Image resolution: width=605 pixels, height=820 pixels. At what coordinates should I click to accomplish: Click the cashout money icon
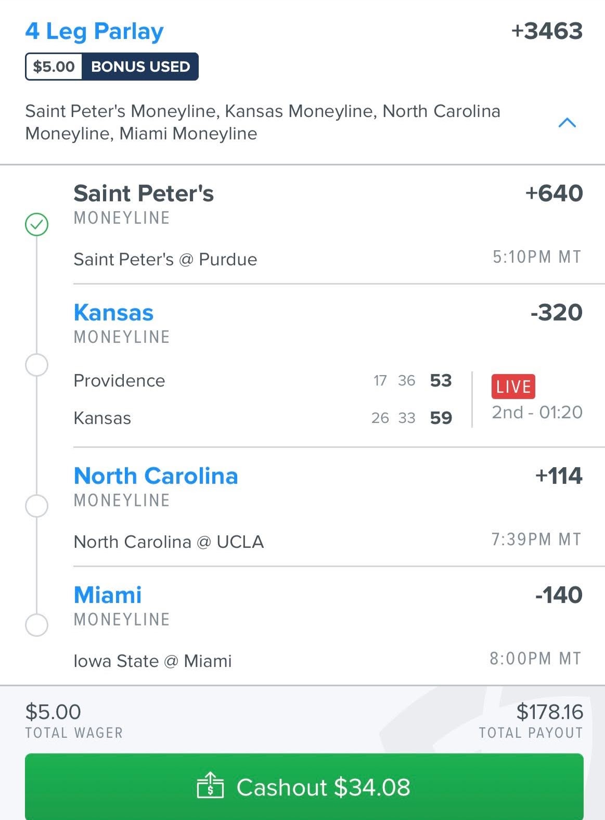tap(210, 786)
